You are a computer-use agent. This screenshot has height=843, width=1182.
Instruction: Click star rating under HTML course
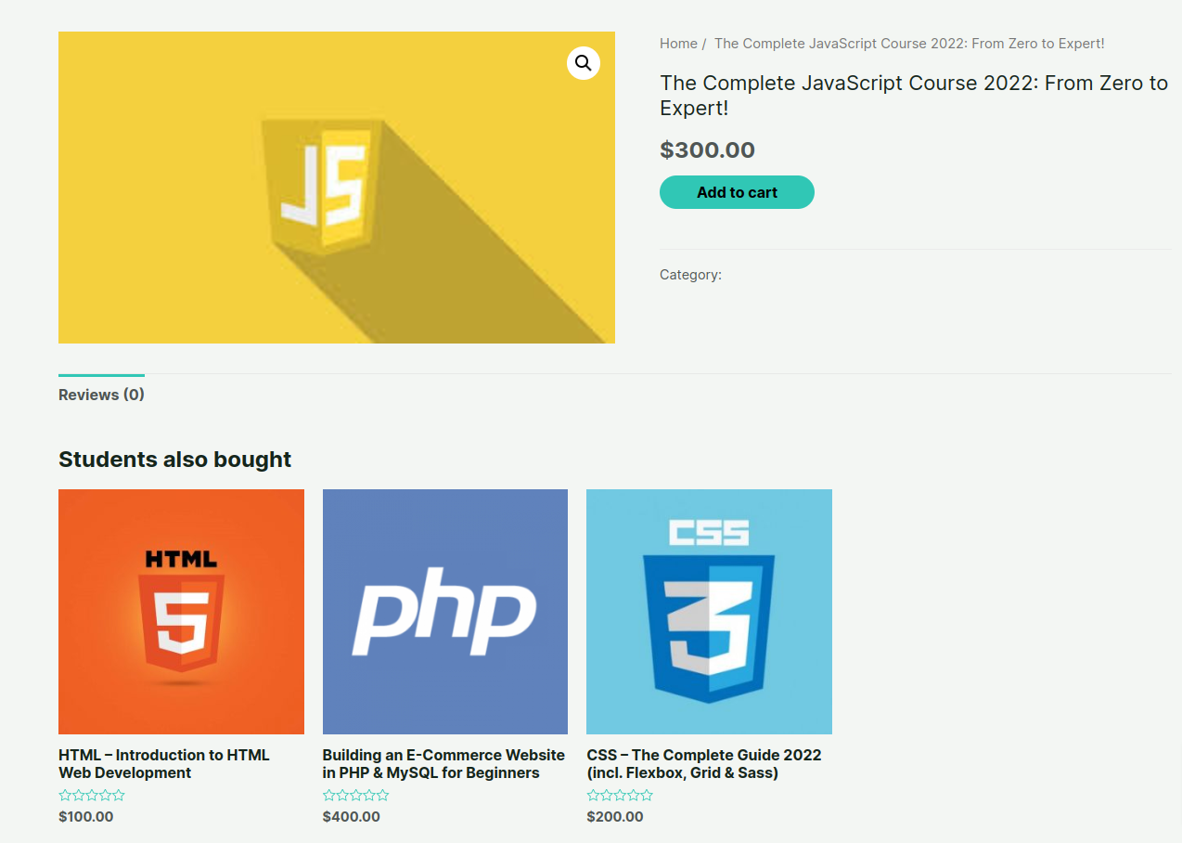tap(92, 796)
